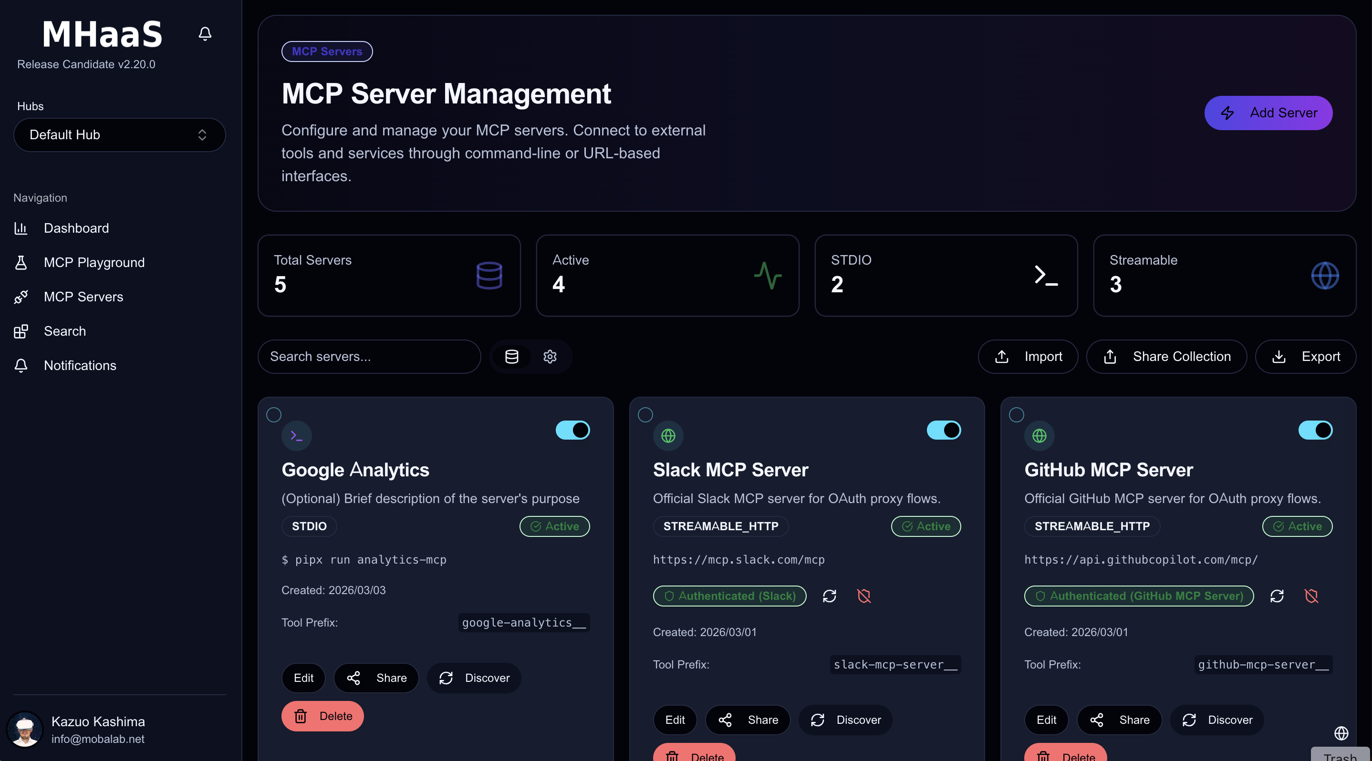
Task: Select the gear settings view icon
Action: (x=550, y=357)
